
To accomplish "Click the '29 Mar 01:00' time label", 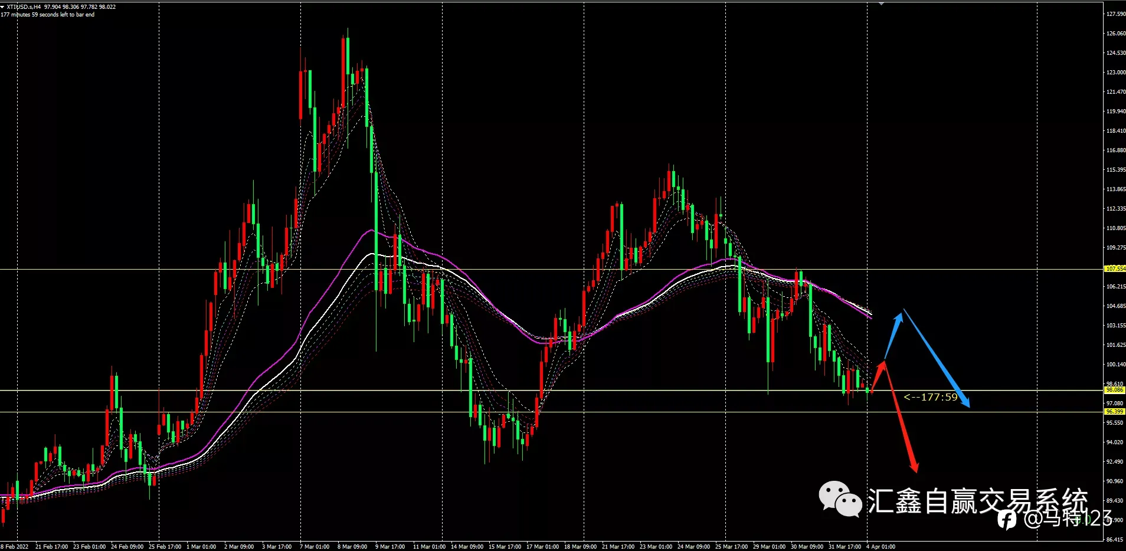I will (770, 547).
